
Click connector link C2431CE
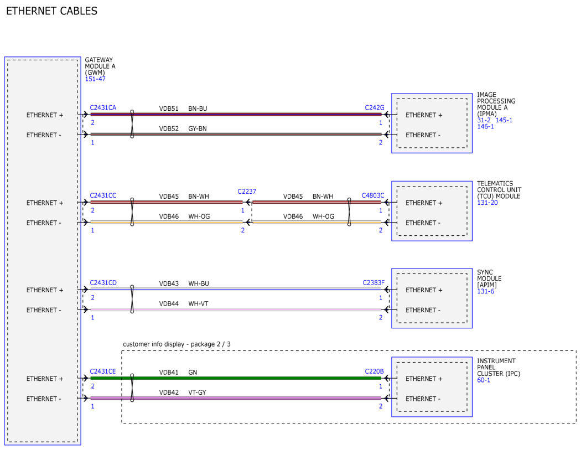[103, 371]
